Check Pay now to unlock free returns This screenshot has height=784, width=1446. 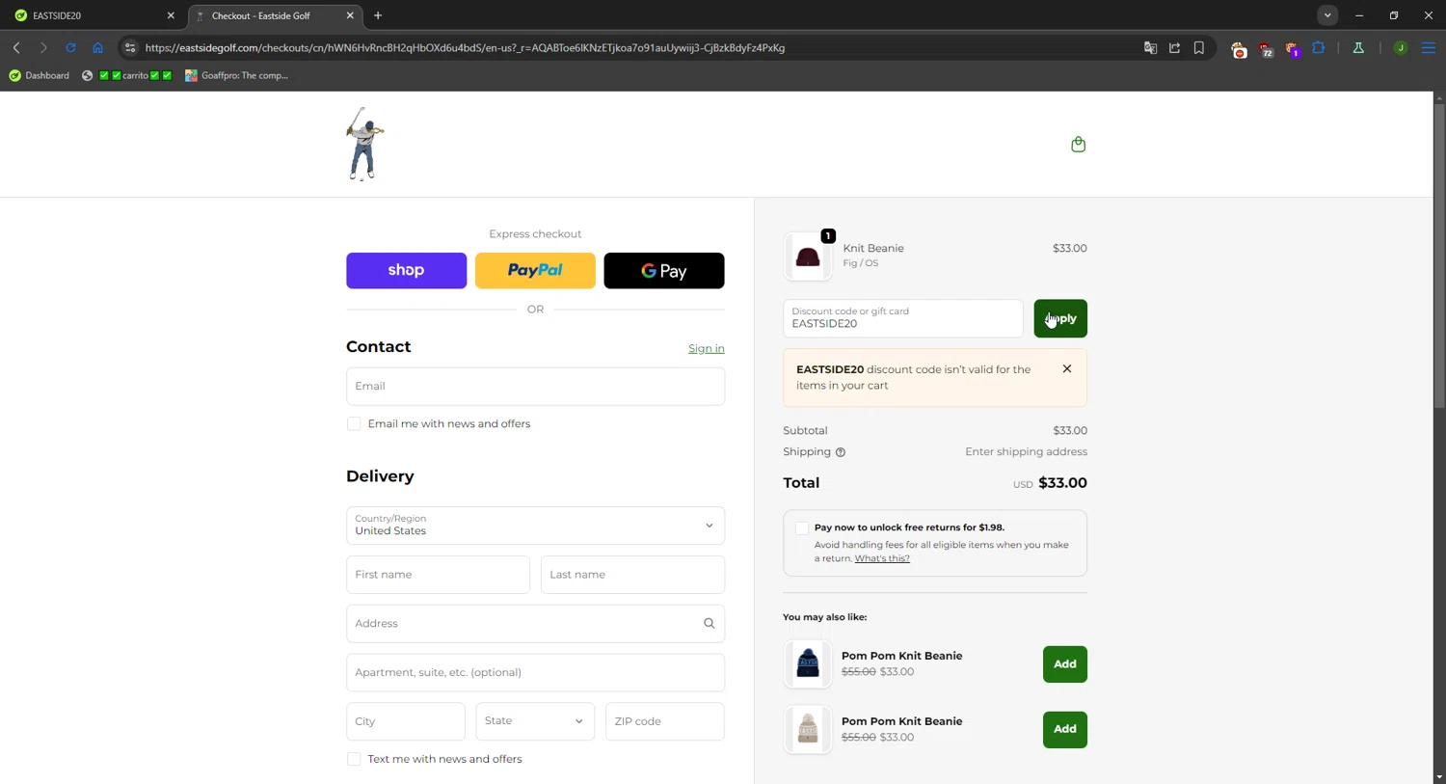pyautogui.click(x=802, y=527)
